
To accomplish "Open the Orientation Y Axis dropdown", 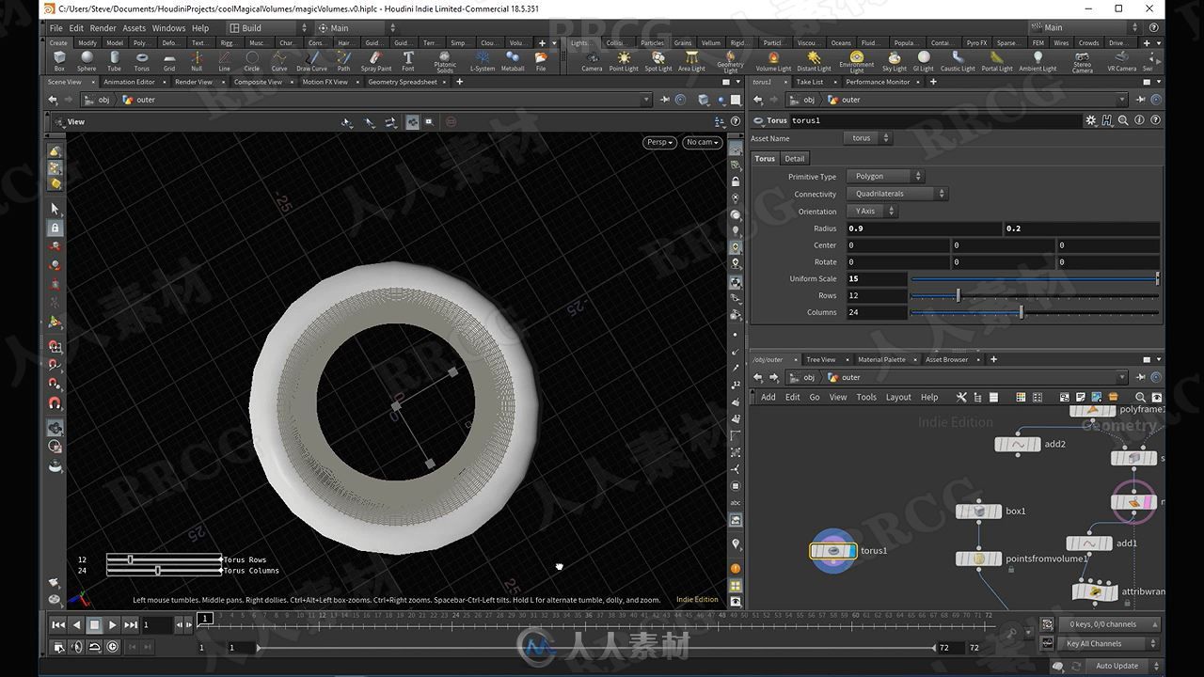I will tap(872, 211).
